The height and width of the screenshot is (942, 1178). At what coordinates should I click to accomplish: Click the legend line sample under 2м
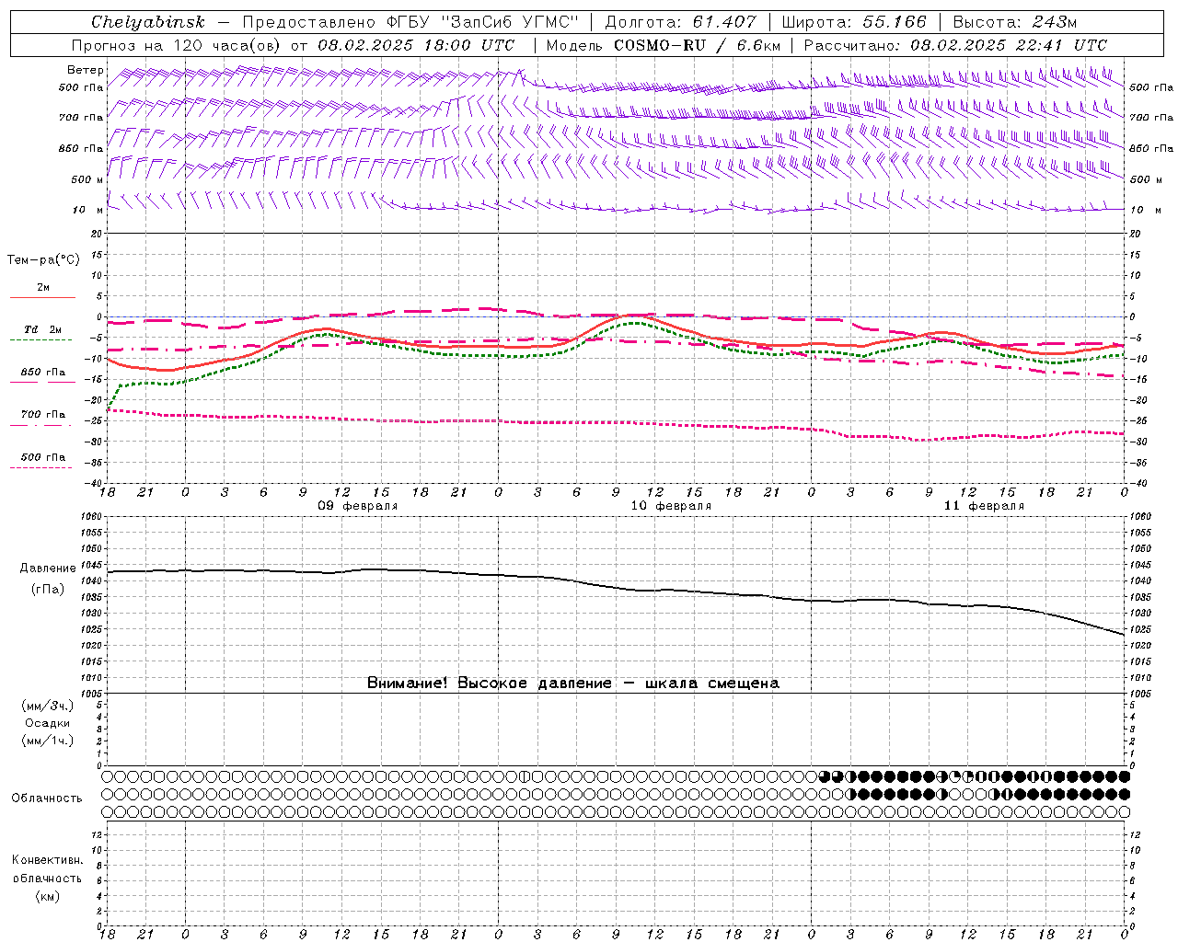[42, 297]
